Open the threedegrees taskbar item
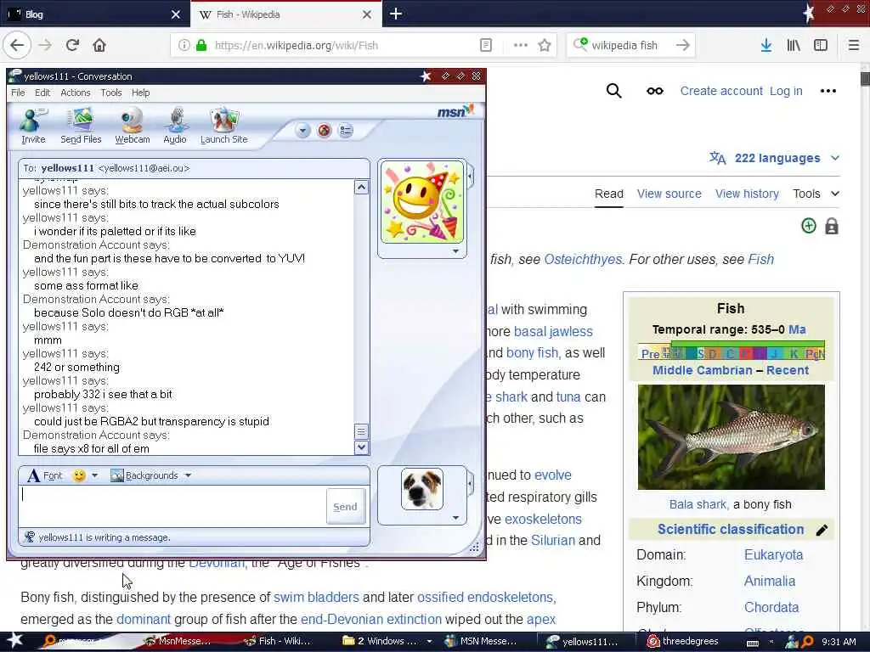 point(682,642)
